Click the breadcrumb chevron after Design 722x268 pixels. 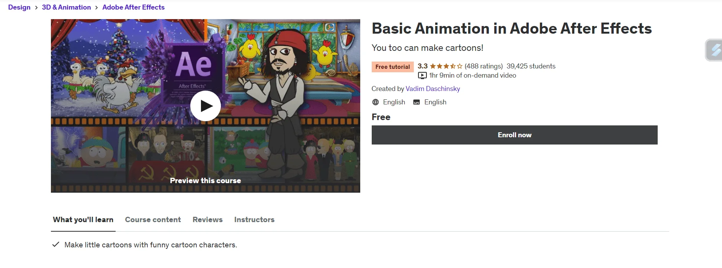[x=36, y=8]
